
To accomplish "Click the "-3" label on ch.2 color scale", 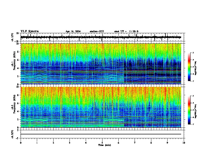I will pyautogui.click(x=193, y=96).
